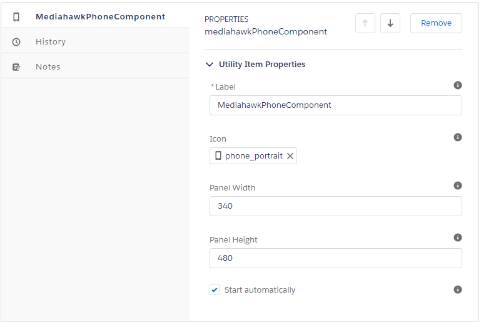This screenshot has height=324, width=481.
Task: Select the History utility item
Action: (x=96, y=41)
